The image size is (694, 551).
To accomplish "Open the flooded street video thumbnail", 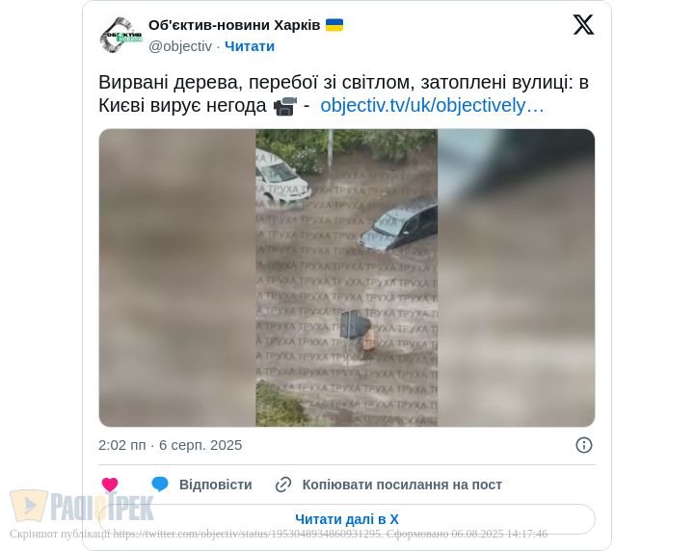I will click(347, 277).
